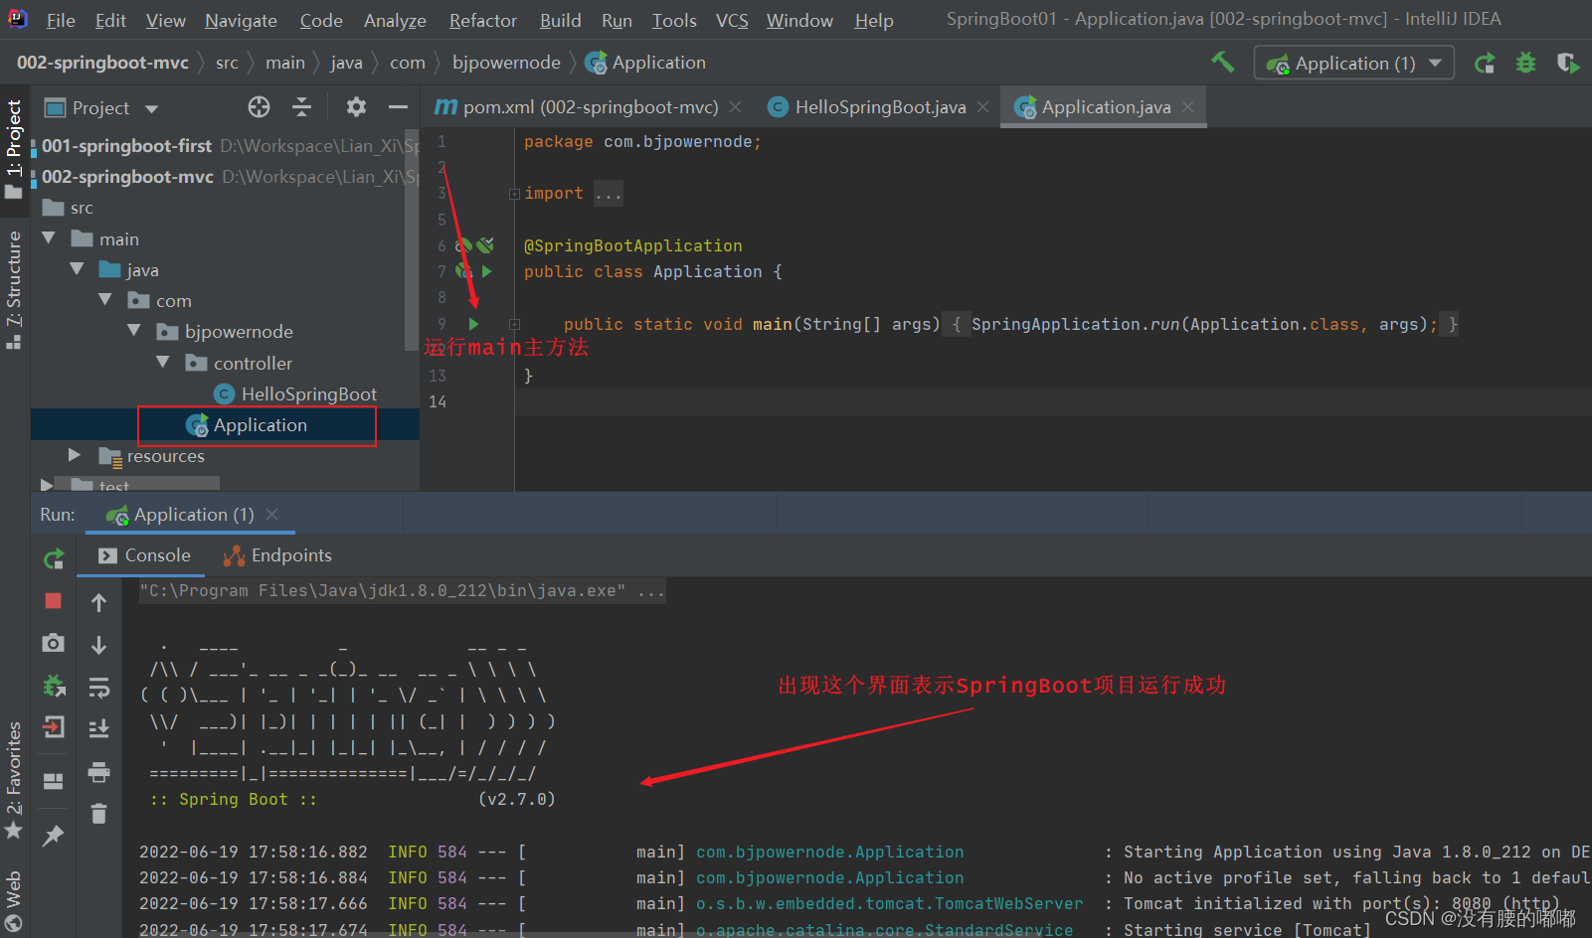
Task: Click the down arrow in console toolbar
Action: [x=99, y=645]
